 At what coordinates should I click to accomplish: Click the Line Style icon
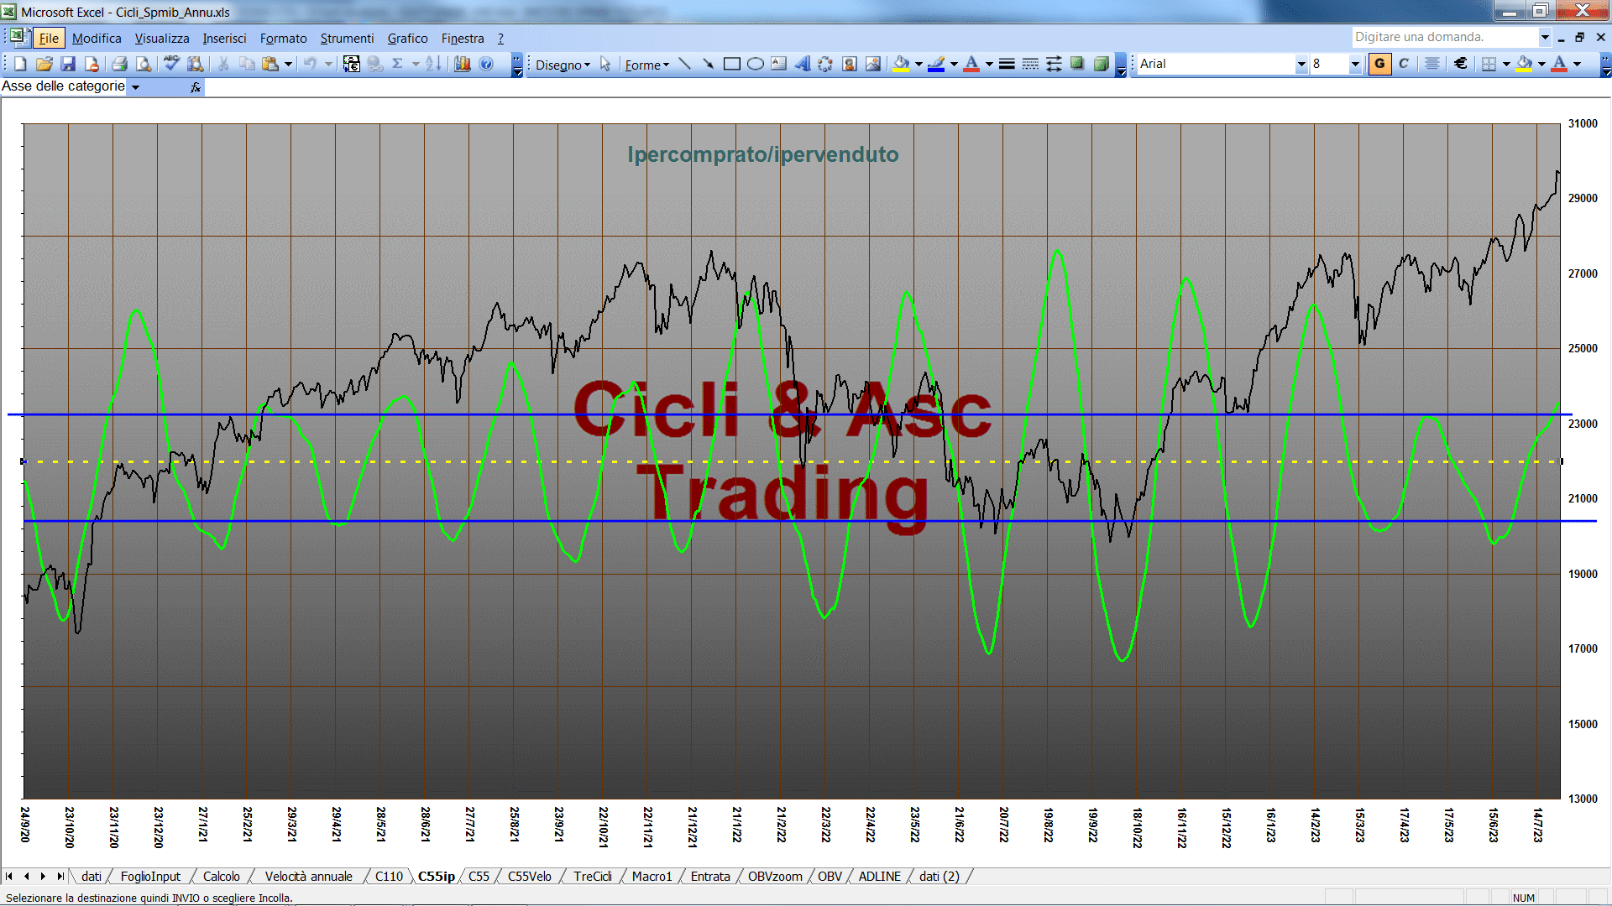tap(1007, 64)
